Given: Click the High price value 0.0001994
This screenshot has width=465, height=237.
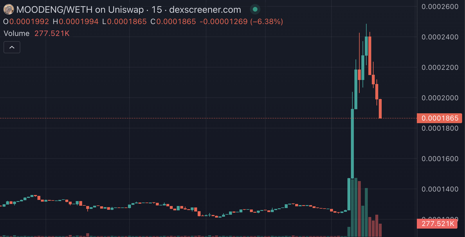Looking at the screenshot, I should (79, 21).
